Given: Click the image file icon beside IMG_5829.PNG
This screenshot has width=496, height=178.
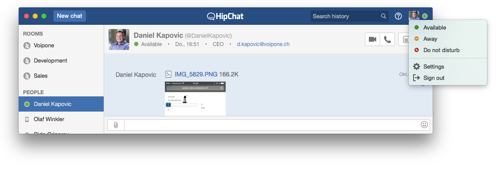Looking at the screenshot, I should click(168, 74).
